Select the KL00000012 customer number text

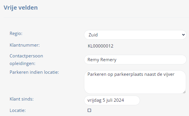coord(101,46)
